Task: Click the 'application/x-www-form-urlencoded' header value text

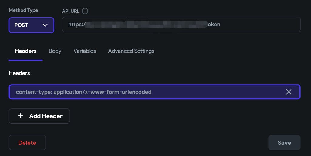Action: (x=103, y=92)
